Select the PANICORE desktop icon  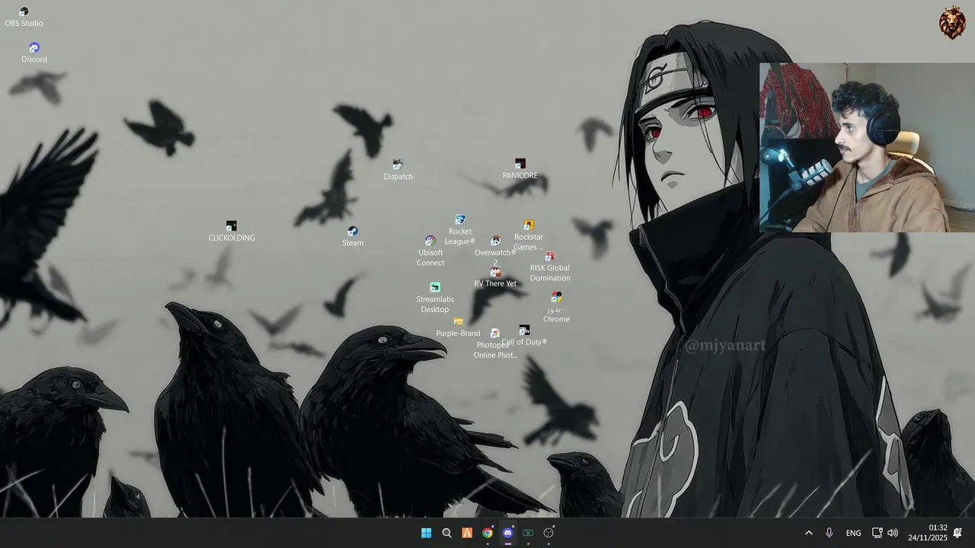520,169
